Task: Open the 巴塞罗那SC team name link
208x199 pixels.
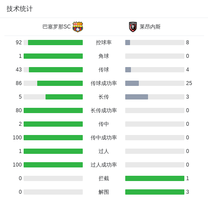Action: click(56, 27)
